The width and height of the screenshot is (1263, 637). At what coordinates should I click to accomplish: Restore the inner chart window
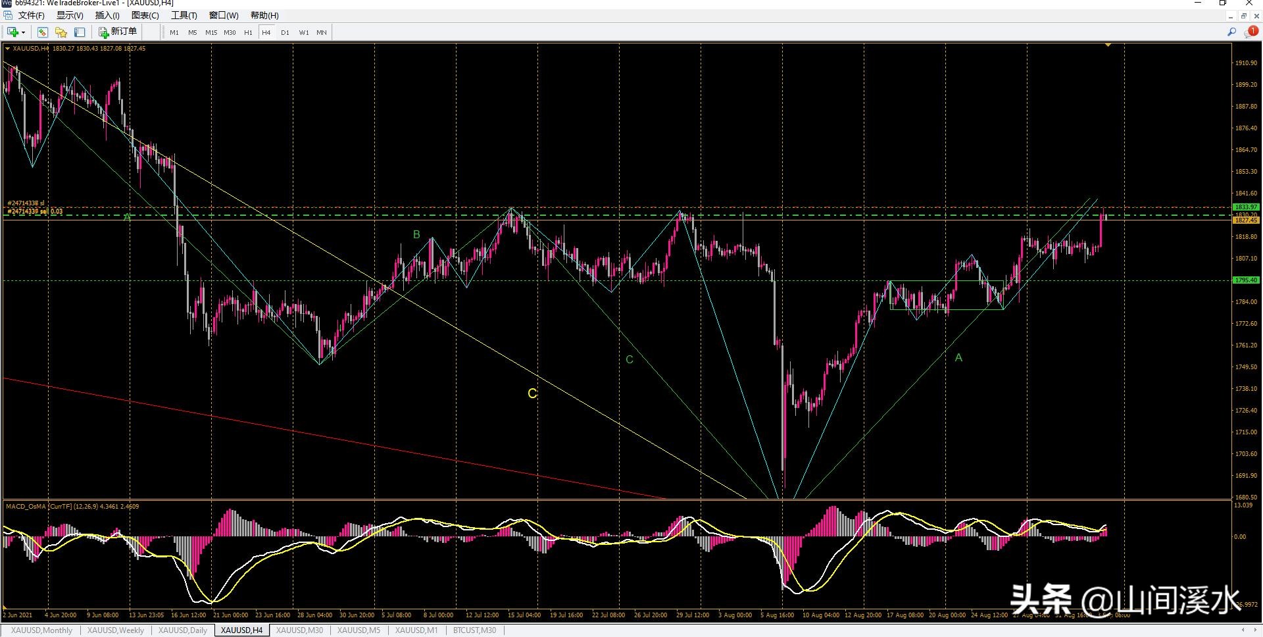(1244, 15)
